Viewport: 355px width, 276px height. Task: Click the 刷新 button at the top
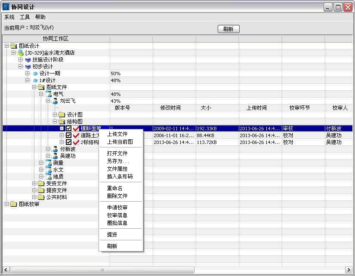coord(228,29)
